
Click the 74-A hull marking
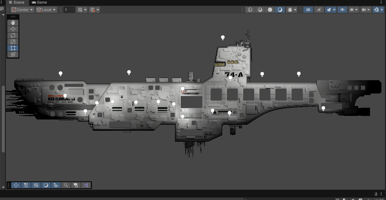tap(234, 74)
